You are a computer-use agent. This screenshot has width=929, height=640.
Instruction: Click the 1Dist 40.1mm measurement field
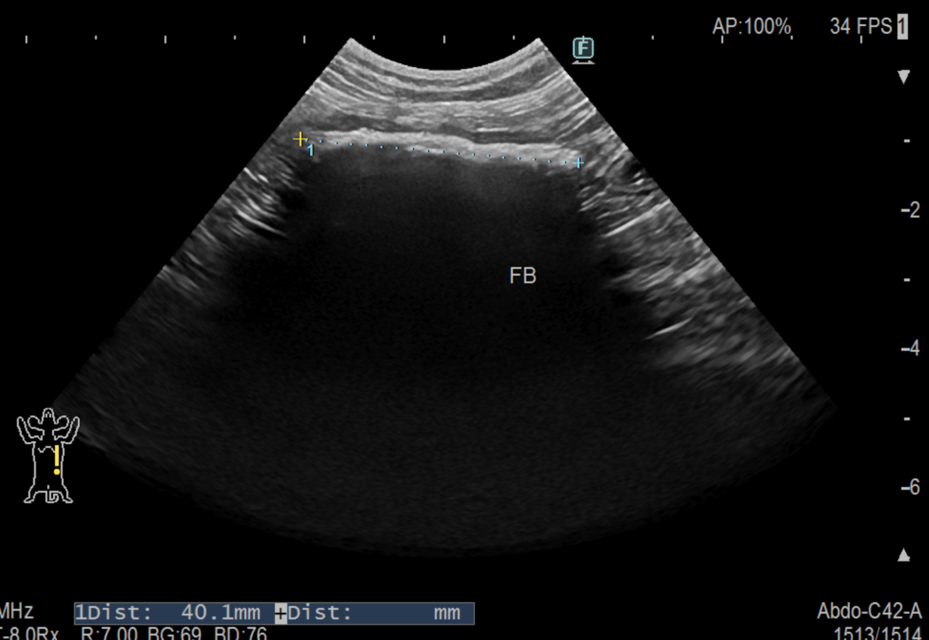(x=173, y=613)
